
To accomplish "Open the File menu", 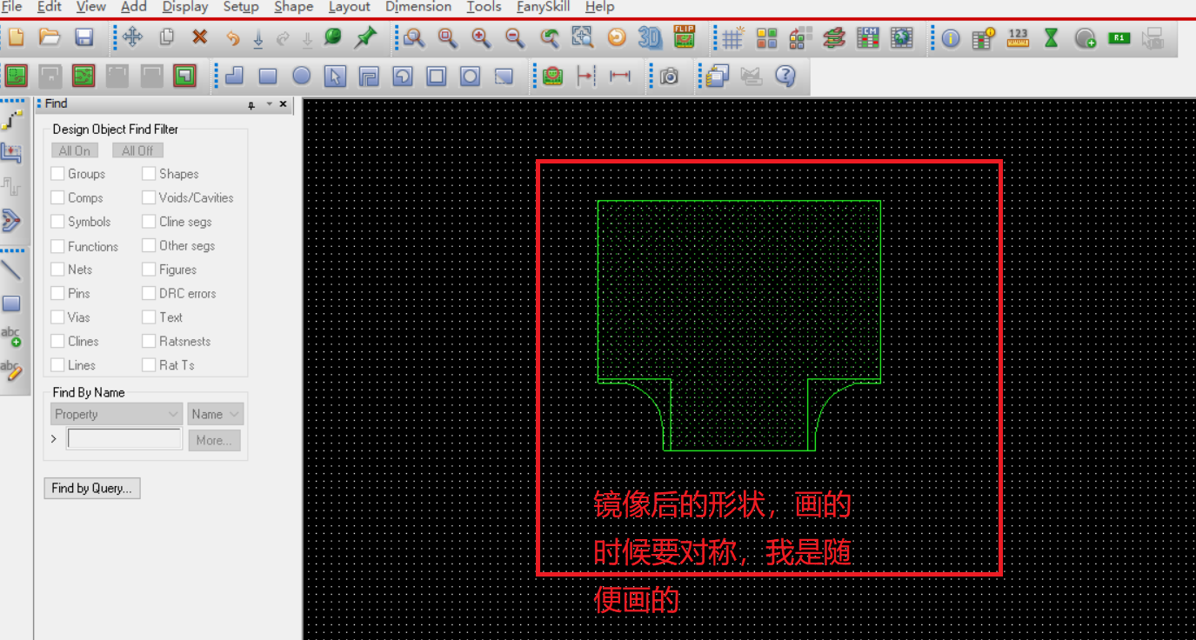I will click(x=12, y=7).
